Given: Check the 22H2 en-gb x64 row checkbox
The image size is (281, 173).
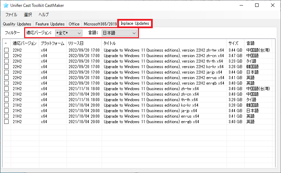Looking at the screenshot, I should [x=7, y=83].
